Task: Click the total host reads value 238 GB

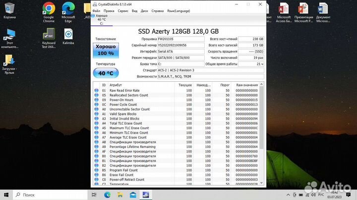Action: click(x=251, y=39)
